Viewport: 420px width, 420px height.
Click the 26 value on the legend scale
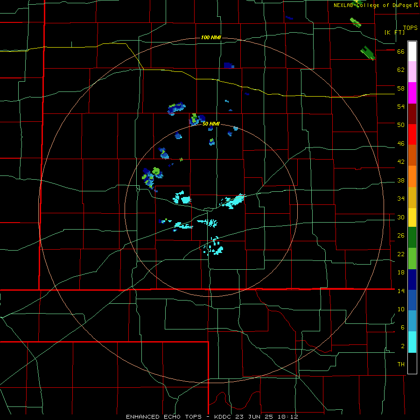point(401,236)
